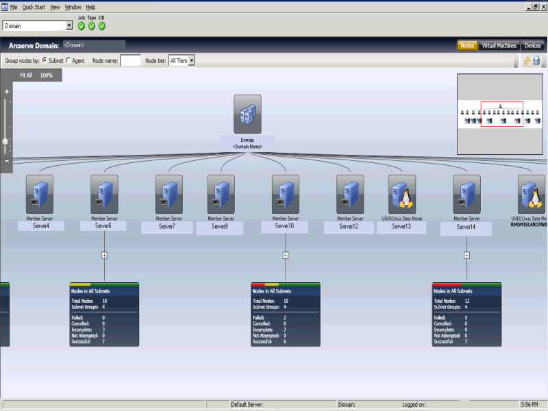Select the Server10 member server icon
The width and height of the screenshot is (548, 411).
(286, 194)
